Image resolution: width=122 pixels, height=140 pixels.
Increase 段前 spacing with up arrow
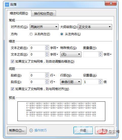coord(47,74)
